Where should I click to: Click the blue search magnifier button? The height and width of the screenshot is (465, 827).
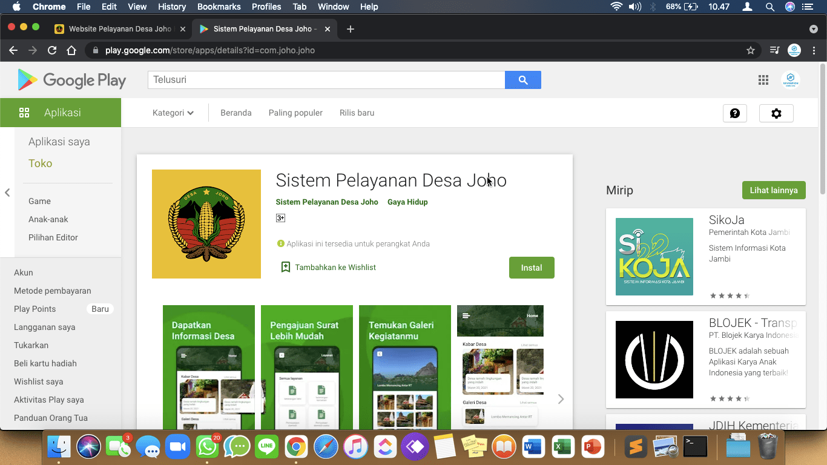pyautogui.click(x=523, y=80)
